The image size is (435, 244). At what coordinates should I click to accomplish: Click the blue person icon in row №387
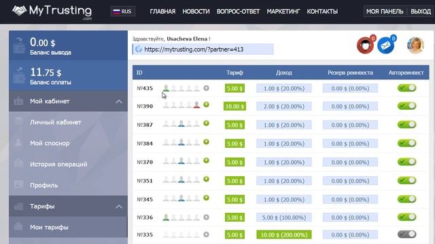click(x=181, y=123)
